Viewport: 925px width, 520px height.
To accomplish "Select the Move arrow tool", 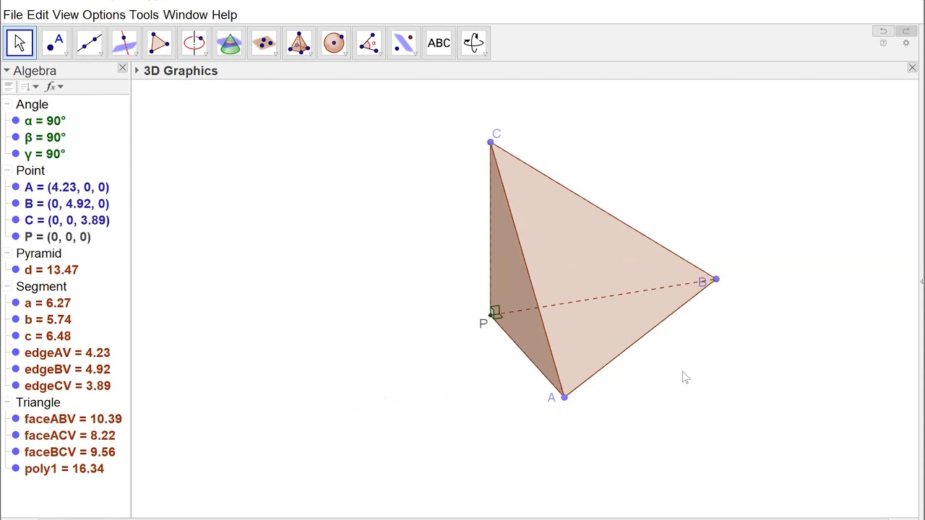I will [20, 43].
